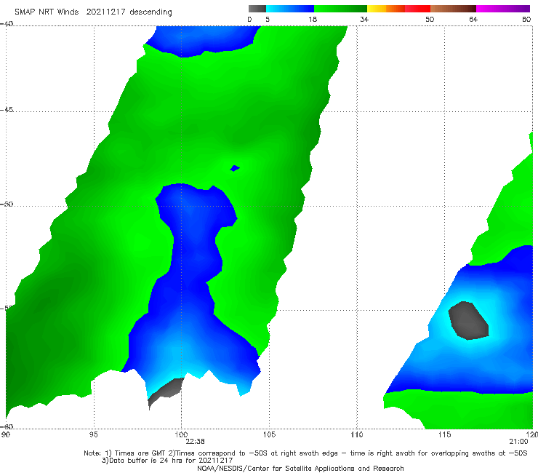
Task: Click the magenta-purple segment of the color scale
Action: (x=503, y=9)
